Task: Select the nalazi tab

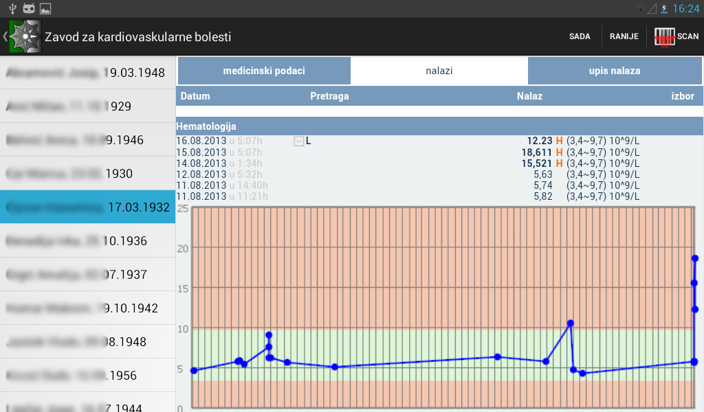Action: [439, 71]
